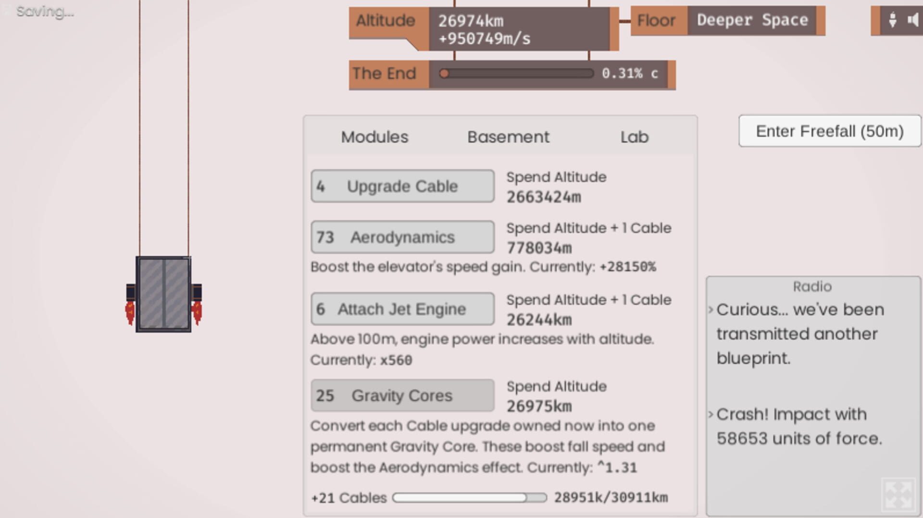Select the Modules tab
Image resolution: width=923 pixels, height=518 pixels.
[374, 137]
